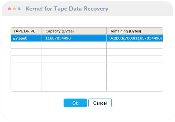Dismiss dialog with Cancel button

click(x=100, y=103)
